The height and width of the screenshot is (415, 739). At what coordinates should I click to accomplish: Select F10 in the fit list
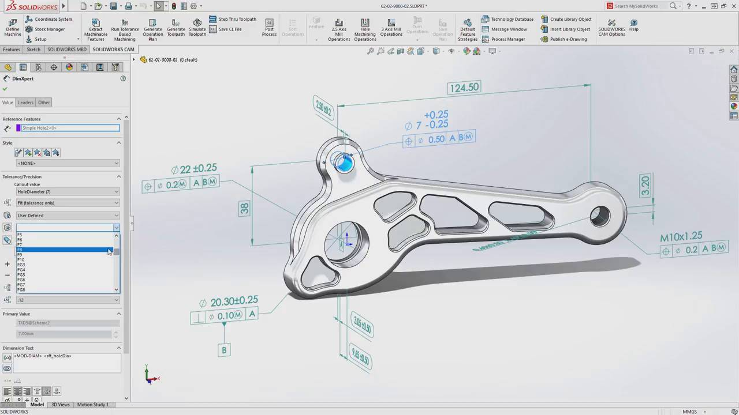[65, 260]
